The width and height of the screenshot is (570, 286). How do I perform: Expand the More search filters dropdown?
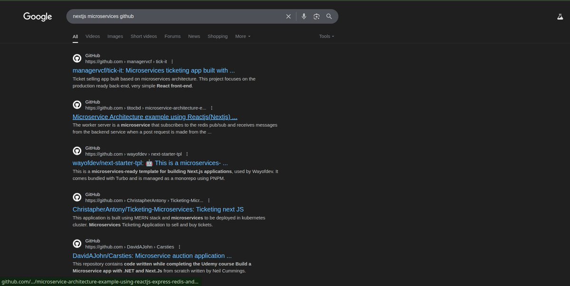[243, 36]
